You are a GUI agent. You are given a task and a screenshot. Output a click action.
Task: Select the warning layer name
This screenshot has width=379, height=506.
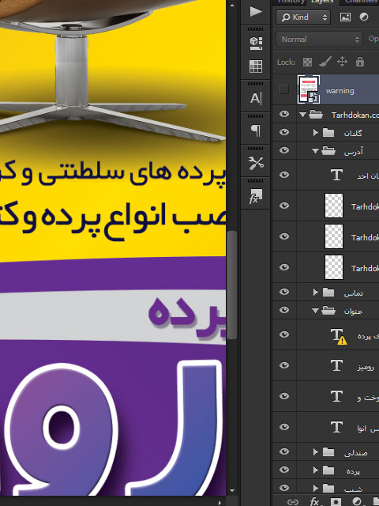pyautogui.click(x=340, y=91)
